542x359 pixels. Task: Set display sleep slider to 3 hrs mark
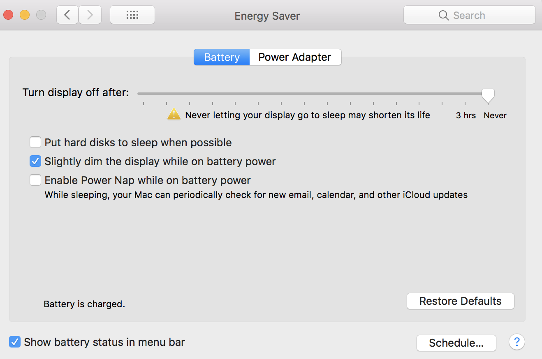click(x=465, y=94)
